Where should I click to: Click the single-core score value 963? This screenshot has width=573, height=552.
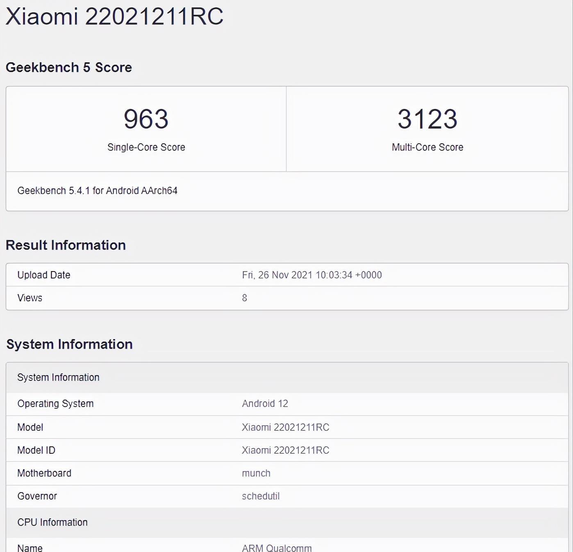pos(146,119)
